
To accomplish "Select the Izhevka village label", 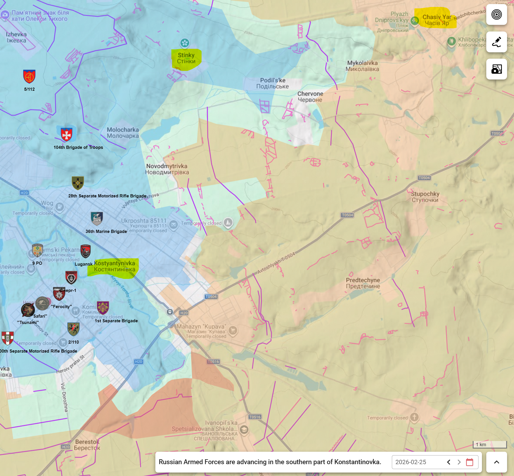I will pos(16,37).
